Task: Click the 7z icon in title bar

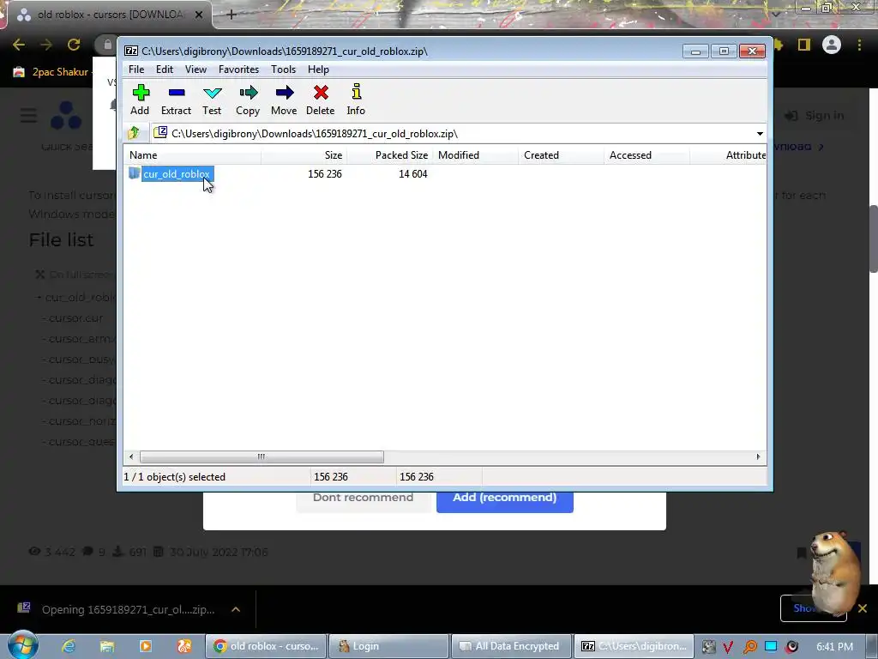Action: 131,51
